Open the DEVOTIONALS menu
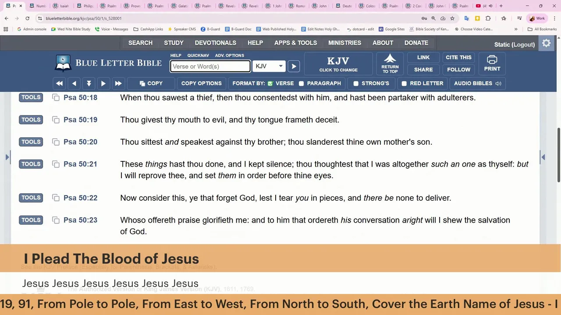This screenshot has width=561, height=315. [215, 43]
